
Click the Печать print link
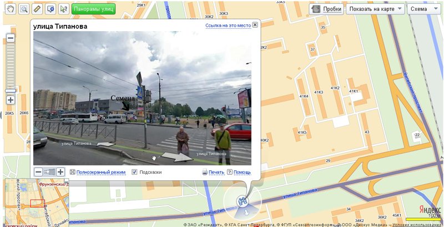click(x=216, y=172)
